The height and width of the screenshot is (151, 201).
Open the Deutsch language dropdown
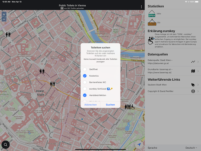(191, 148)
